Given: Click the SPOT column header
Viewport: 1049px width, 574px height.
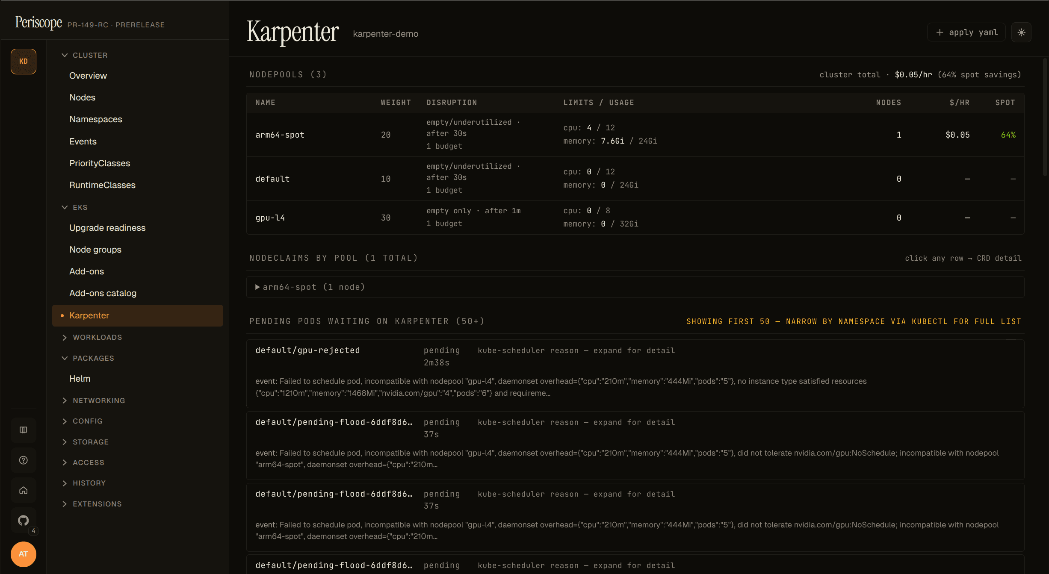Looking at the screenshot, I should [1005, 103].
